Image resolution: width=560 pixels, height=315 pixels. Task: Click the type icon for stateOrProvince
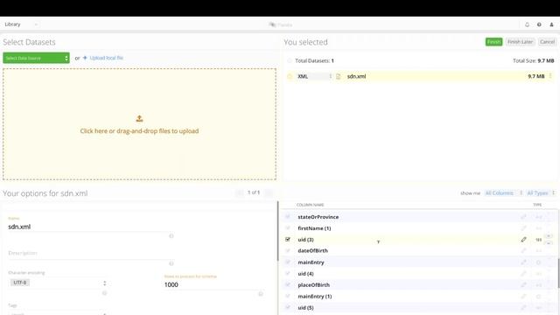(539, 217)
